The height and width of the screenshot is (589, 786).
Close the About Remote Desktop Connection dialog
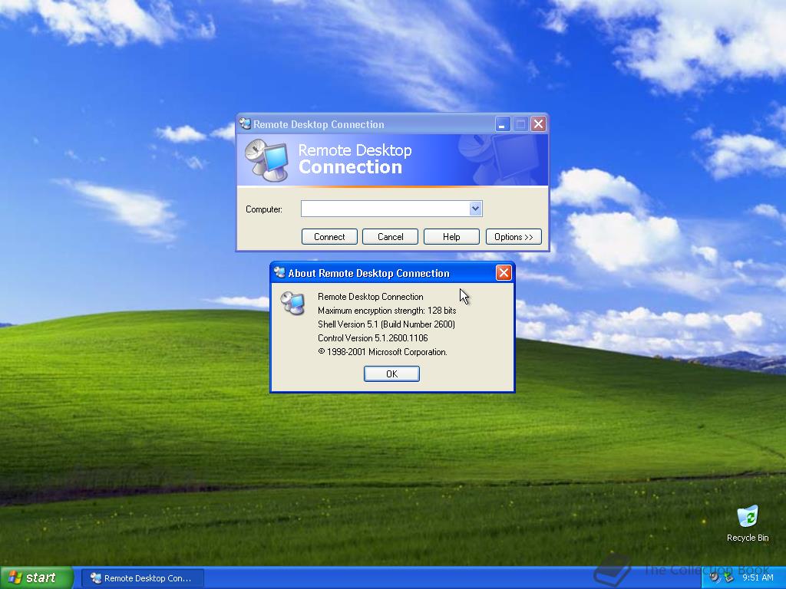pos(504,272)
